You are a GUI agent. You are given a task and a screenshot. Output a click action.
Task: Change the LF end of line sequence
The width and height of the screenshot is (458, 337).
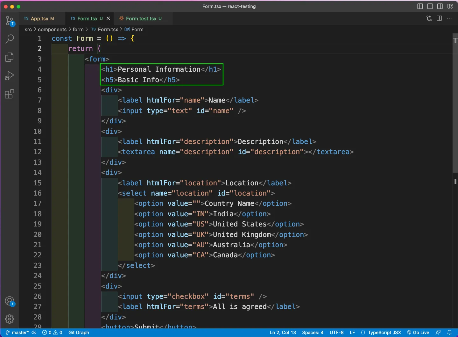tap(352, 333)
